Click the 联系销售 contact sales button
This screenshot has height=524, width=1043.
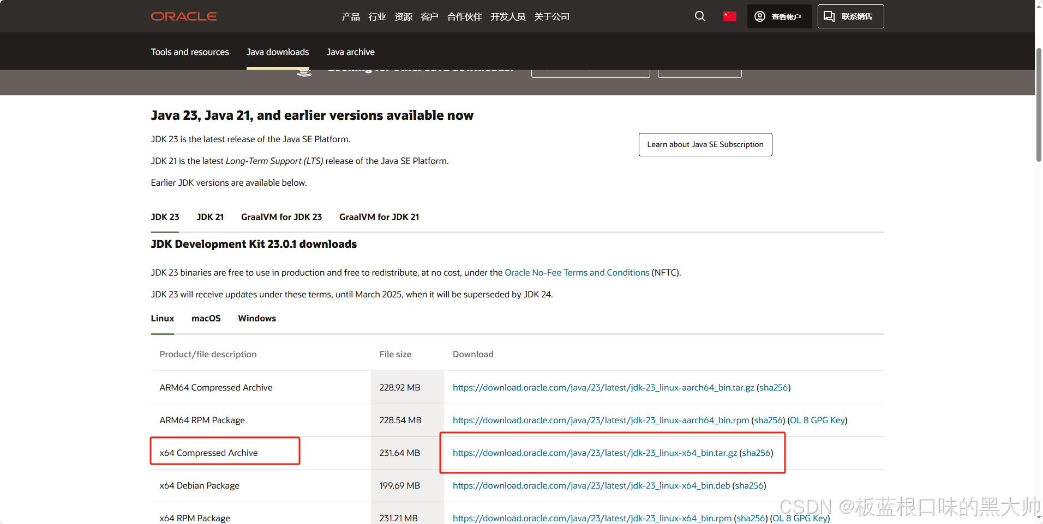[850, 16]
